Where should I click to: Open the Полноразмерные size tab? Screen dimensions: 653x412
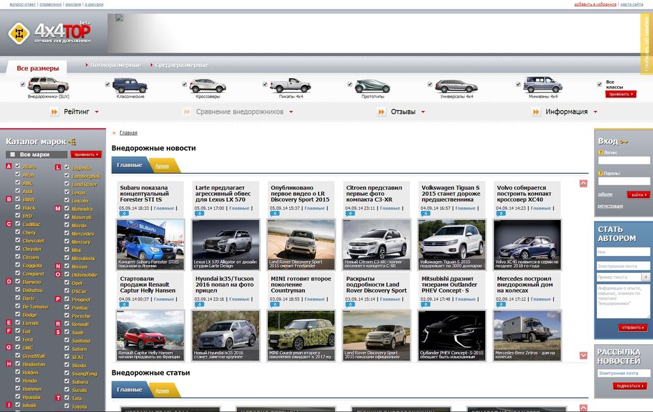116,65
